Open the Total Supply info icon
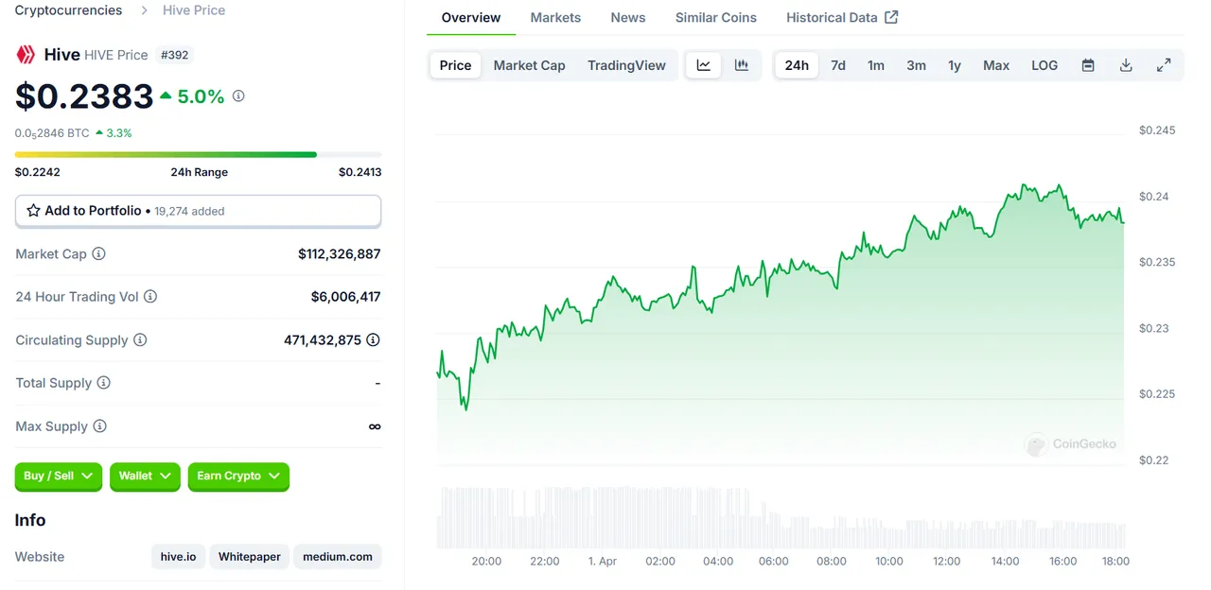1211x590 pixels. (x=104, y=383)
